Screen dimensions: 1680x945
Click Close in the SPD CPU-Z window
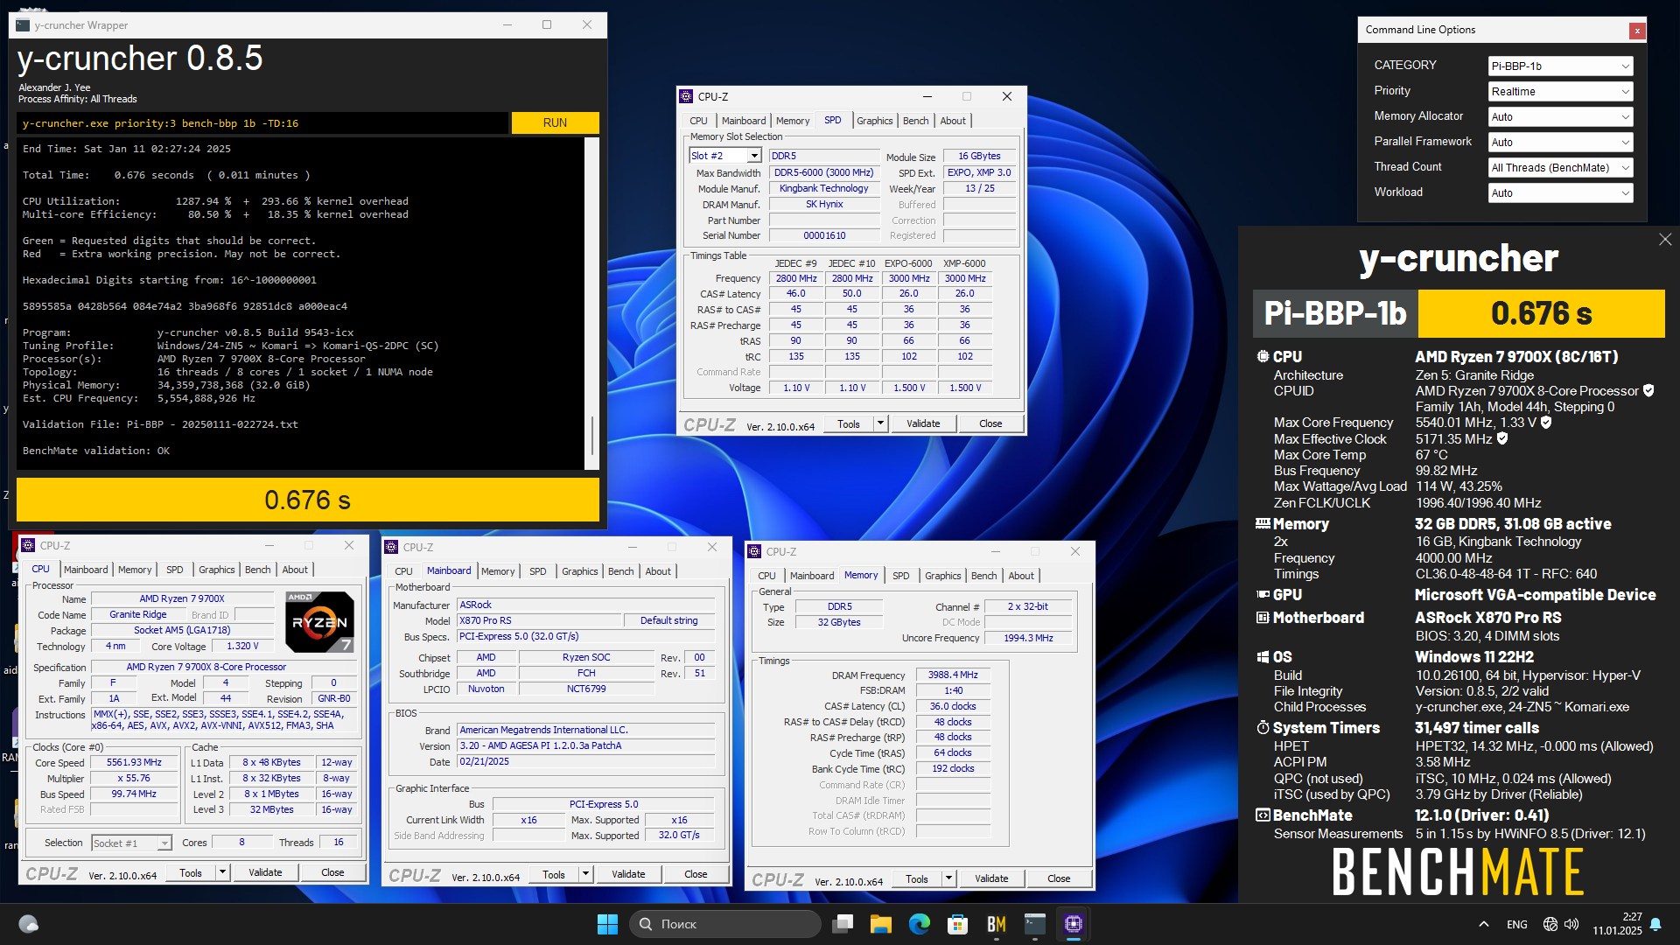(990, 423)
